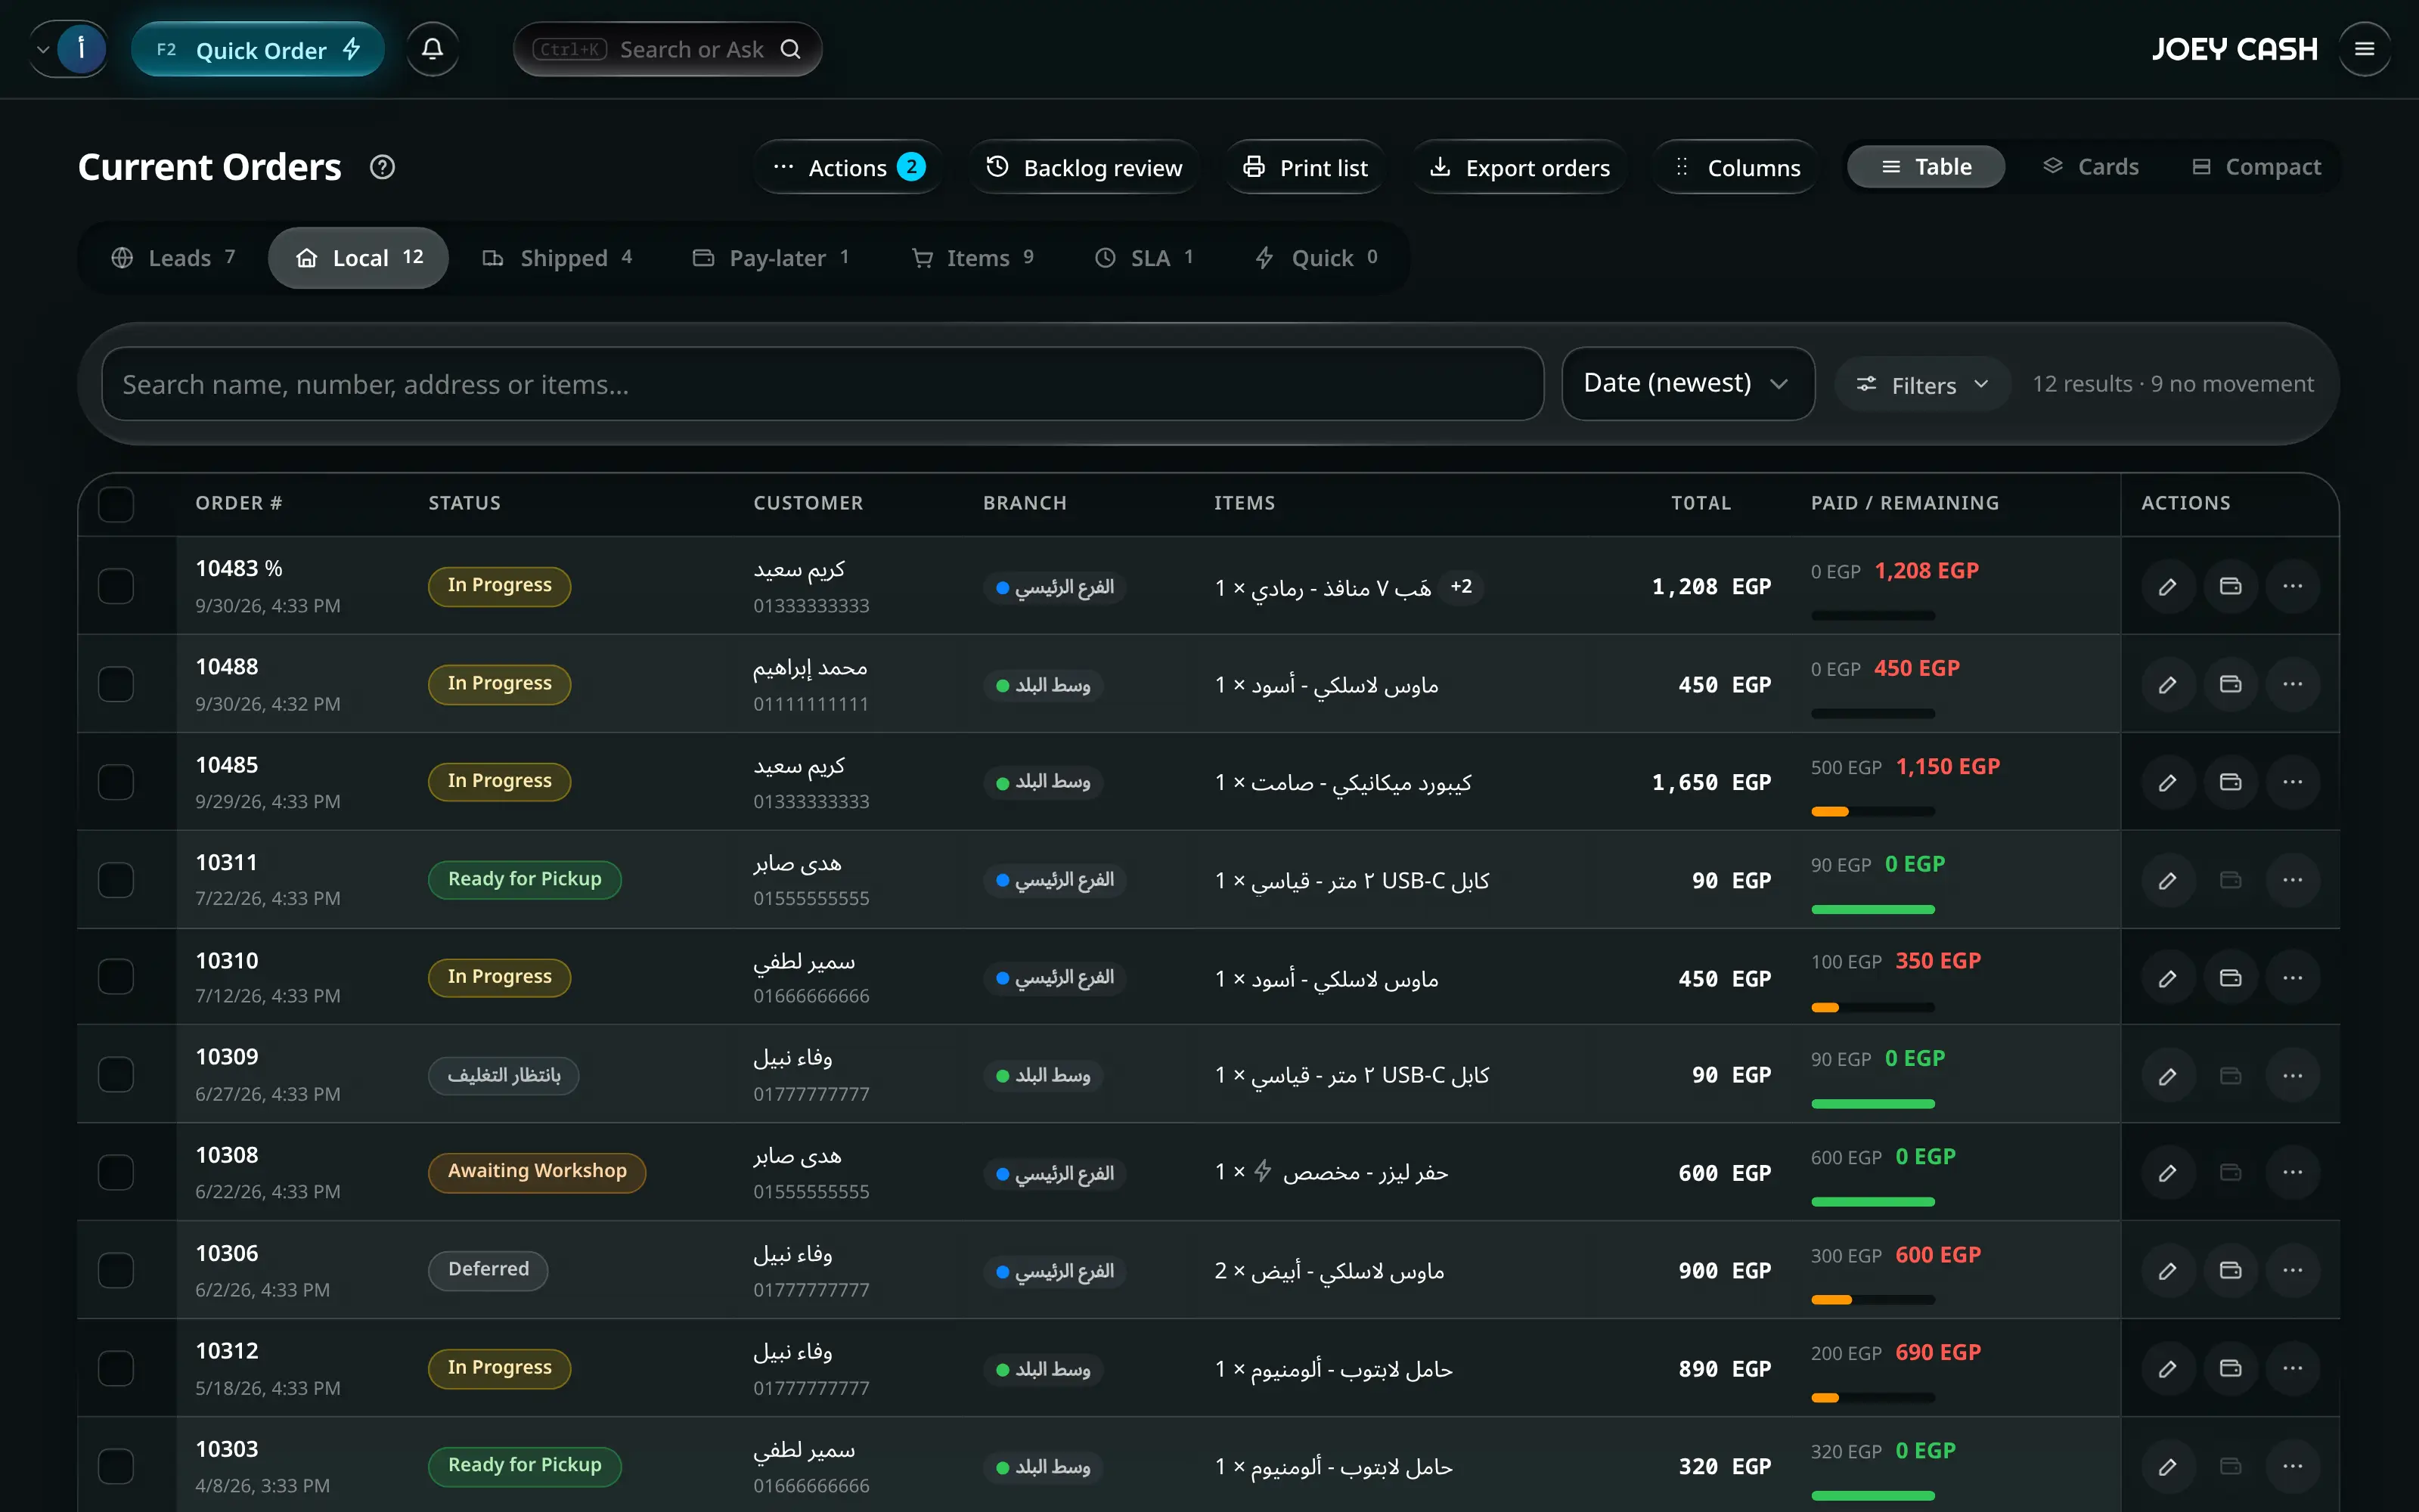Open Backlog review
The height and width of the screenshot is (1512, 2419).
pos(1084,167)
